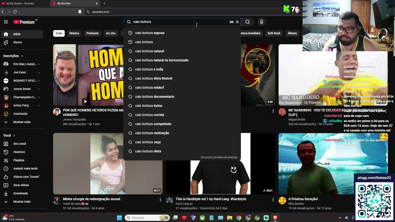Screen dimensions: 395x222
Task: Choose suggestion "caio bottura treino"
Action: 182,106
